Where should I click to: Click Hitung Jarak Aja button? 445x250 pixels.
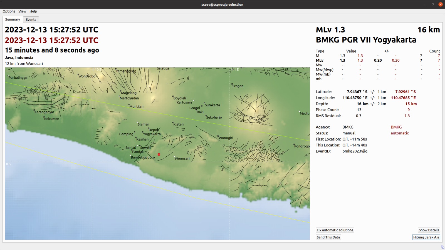(426, 237)
